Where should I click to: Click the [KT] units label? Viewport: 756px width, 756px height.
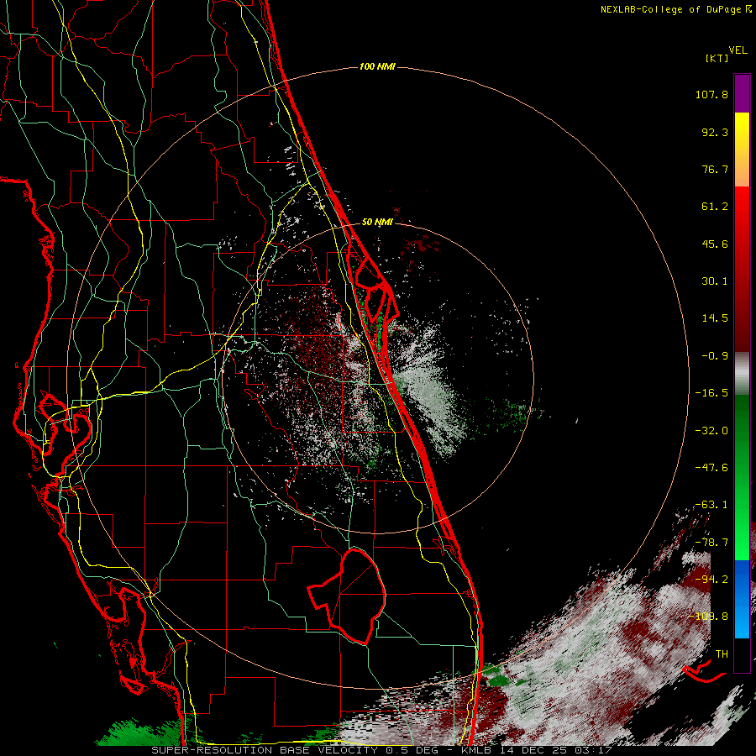pyautogui.click(x=717, y=58)
